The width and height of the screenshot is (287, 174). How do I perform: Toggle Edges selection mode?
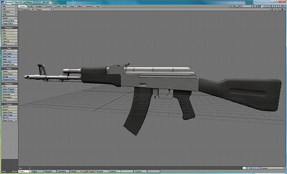[x=37, y=171]
